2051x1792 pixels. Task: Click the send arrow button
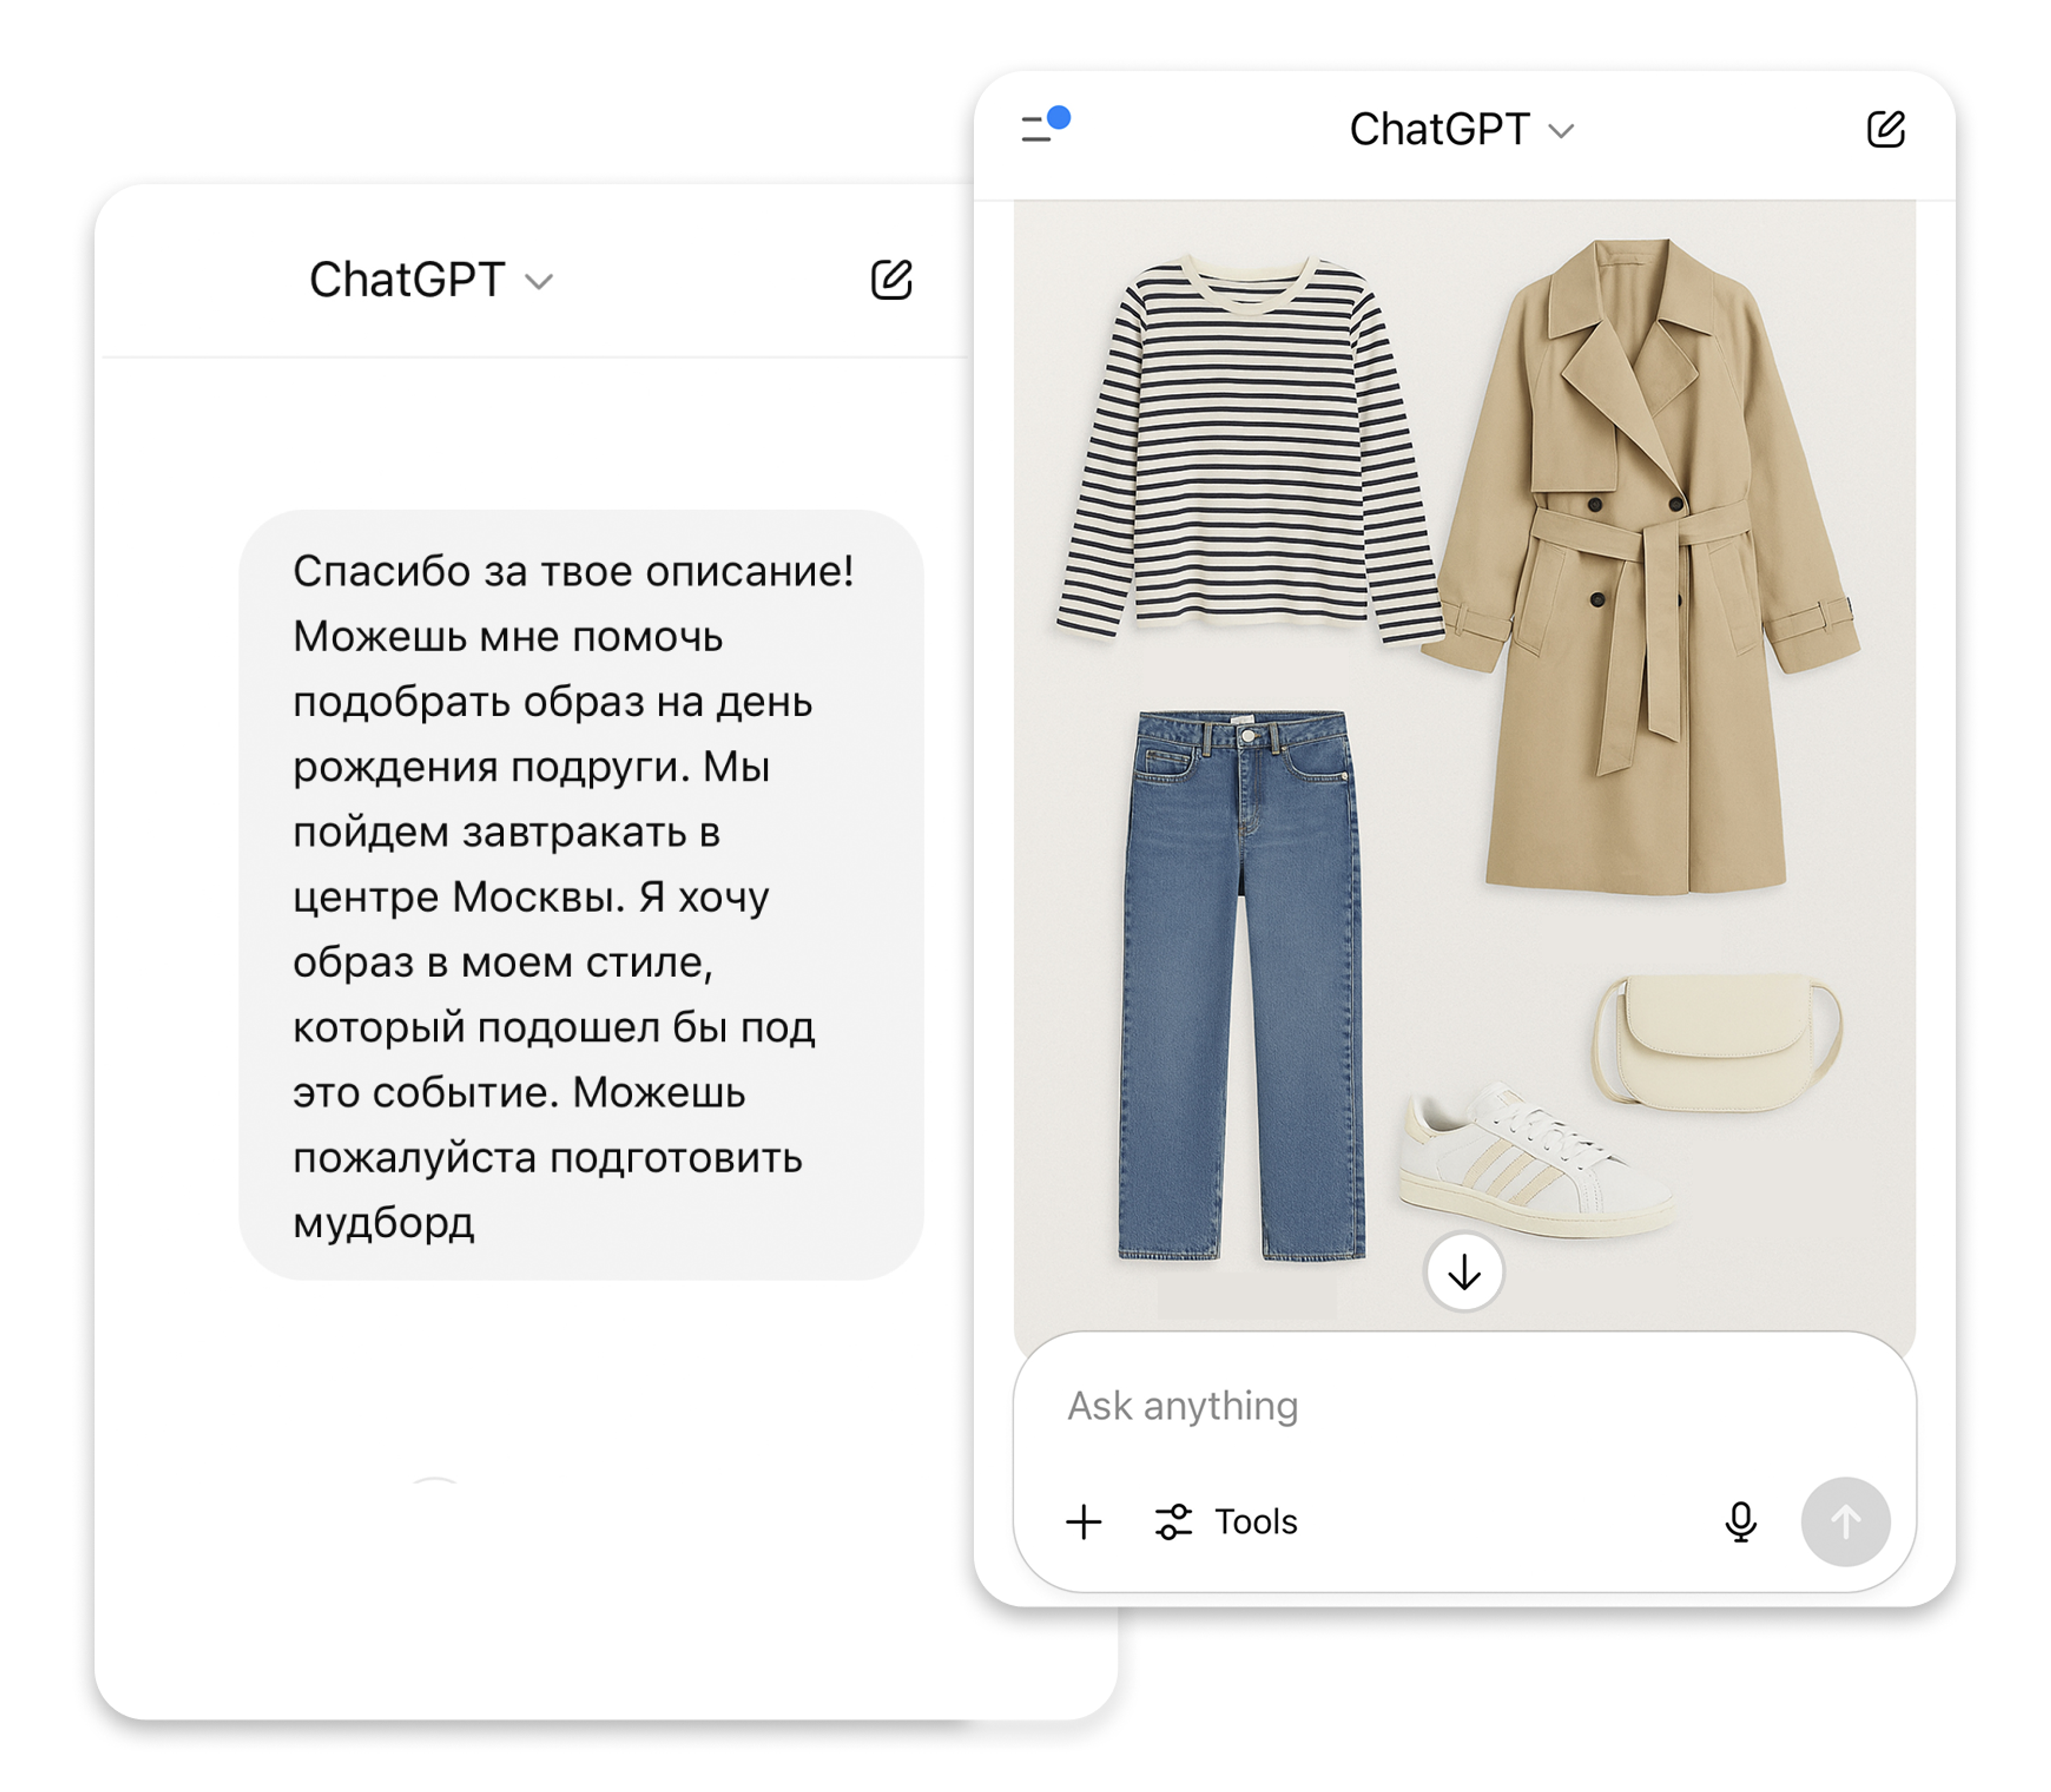tap(1845, 1521)
